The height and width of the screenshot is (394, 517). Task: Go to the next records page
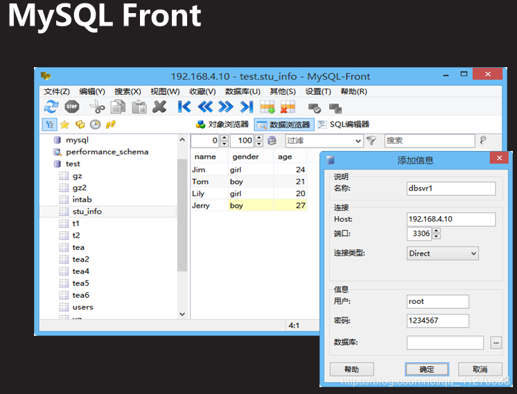226,107
